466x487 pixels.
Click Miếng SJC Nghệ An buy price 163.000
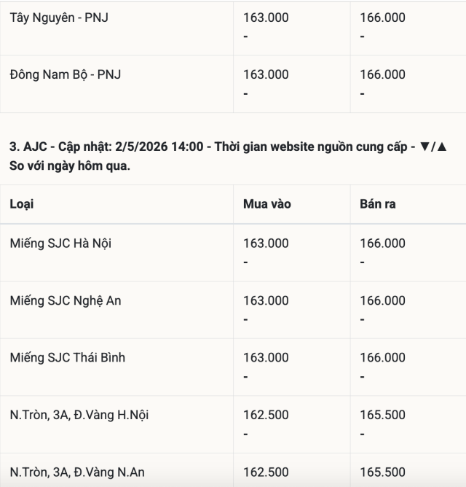tap(266, 300)
